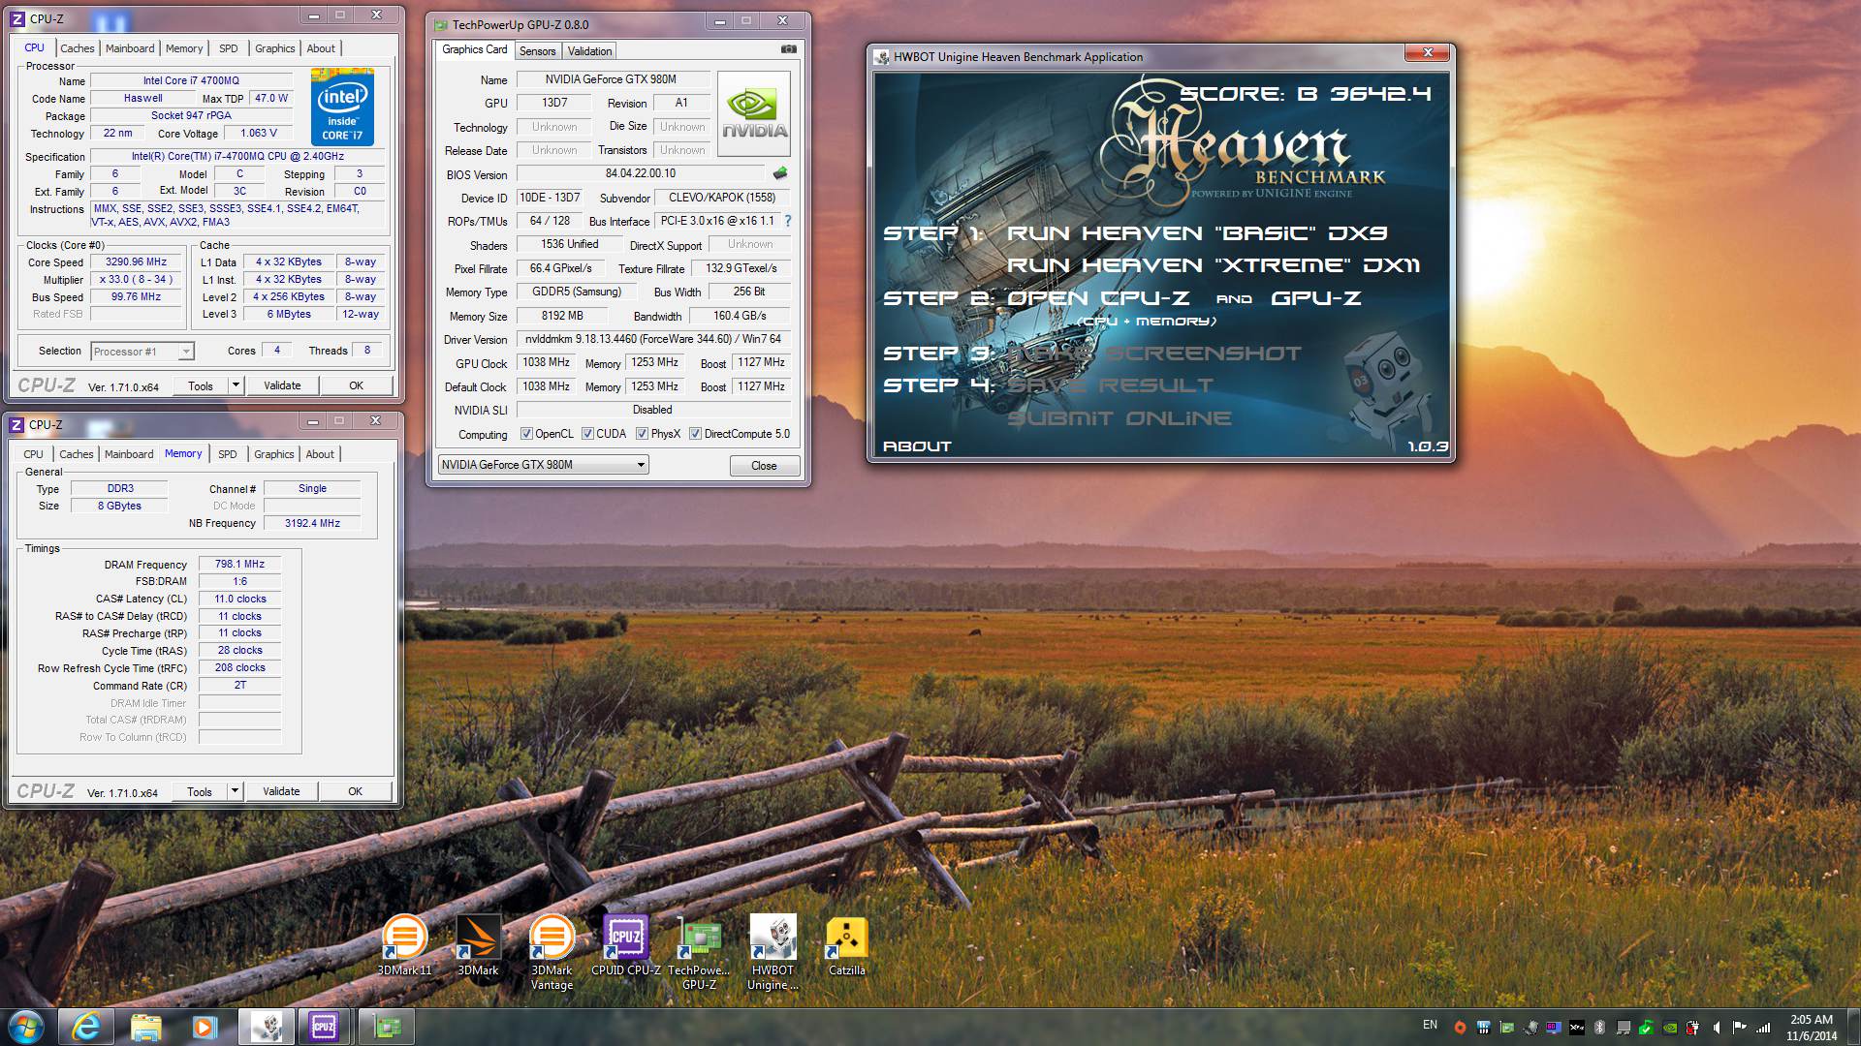
Task: Click the Close button in GPU-Z
Action: pos(764,466)
